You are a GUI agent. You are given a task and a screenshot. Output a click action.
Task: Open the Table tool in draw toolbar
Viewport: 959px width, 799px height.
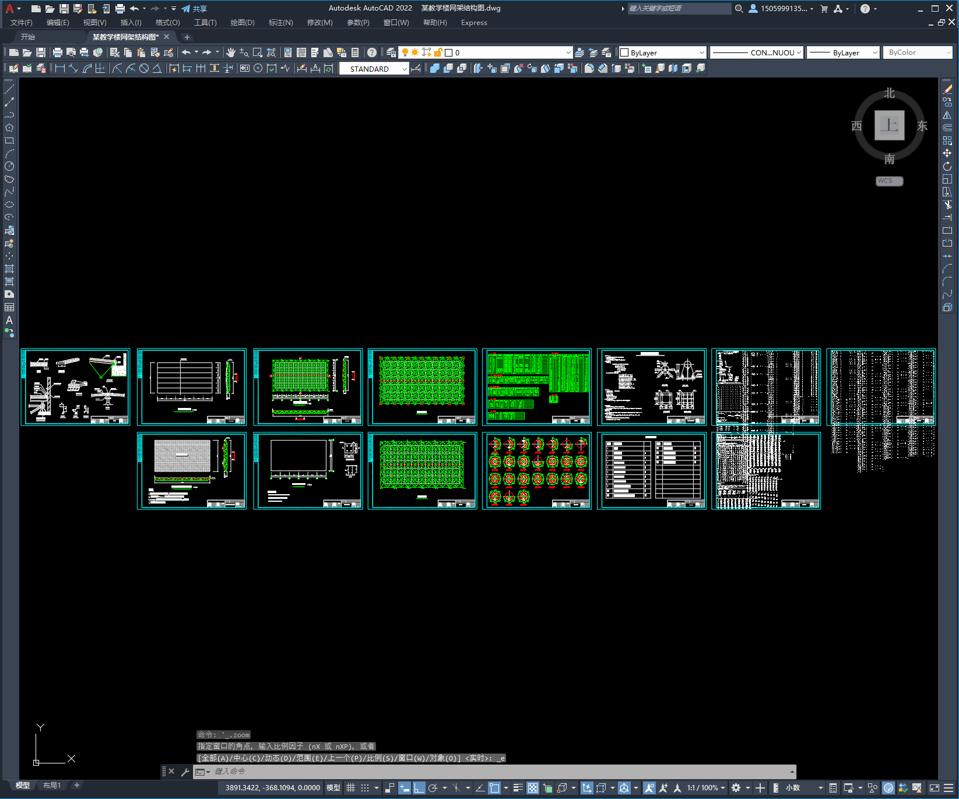coord(9,307)
